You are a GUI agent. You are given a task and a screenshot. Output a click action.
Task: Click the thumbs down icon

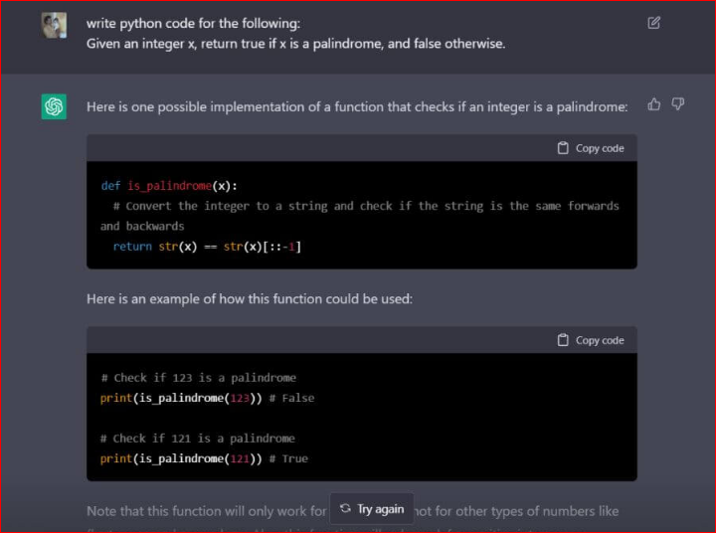click(677, 104)
